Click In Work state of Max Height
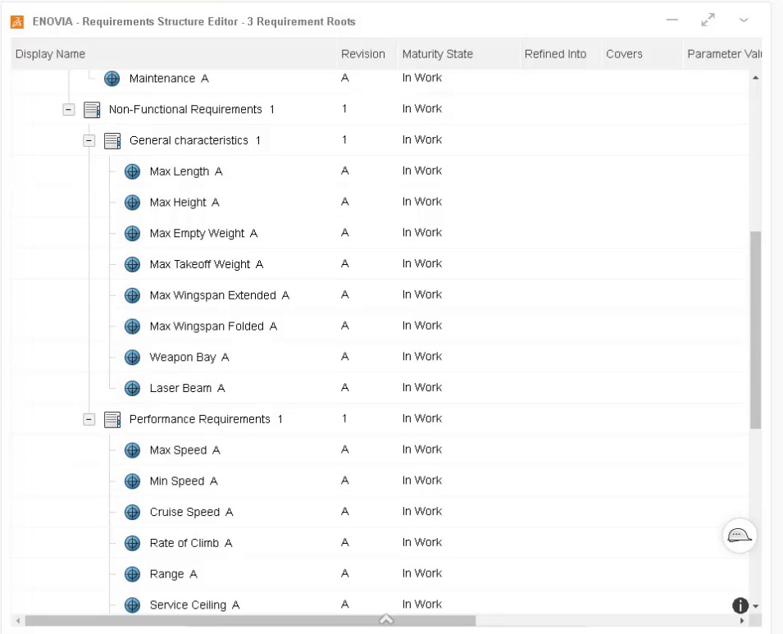Screen dimensions: 783x634 coord(422,202)
